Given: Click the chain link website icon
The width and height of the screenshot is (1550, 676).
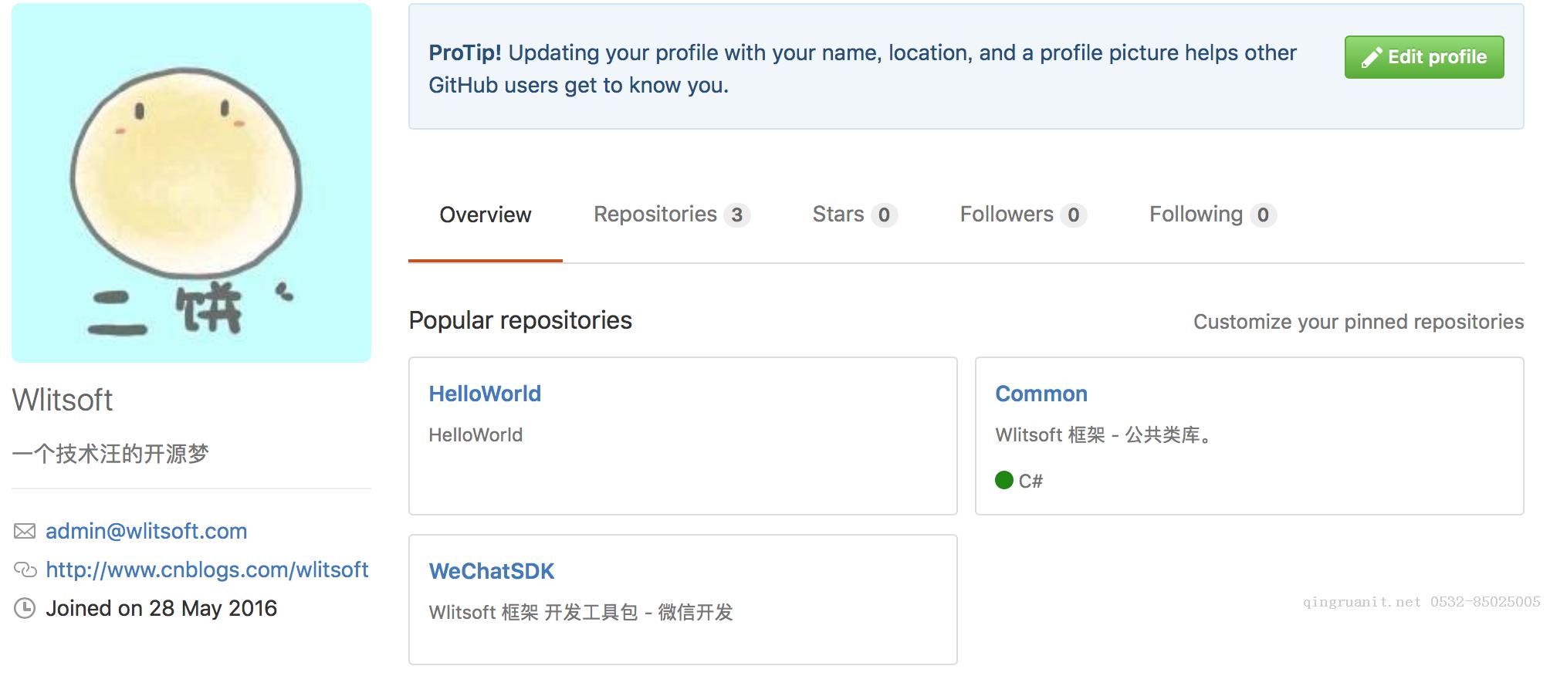Looking at the screenshot, I should click(25, 570).
